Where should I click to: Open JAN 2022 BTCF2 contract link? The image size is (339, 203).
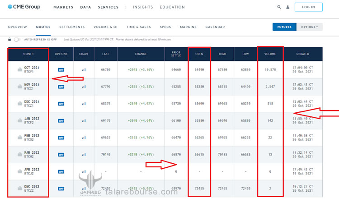click(x=32, y=120)
